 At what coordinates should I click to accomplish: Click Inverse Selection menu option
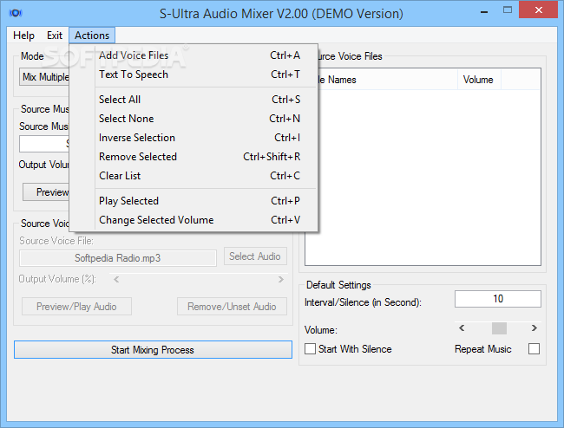(x=137, y=138)
